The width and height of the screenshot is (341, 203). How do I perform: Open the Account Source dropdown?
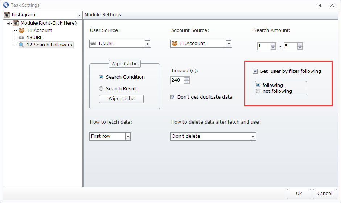[229, 43]
